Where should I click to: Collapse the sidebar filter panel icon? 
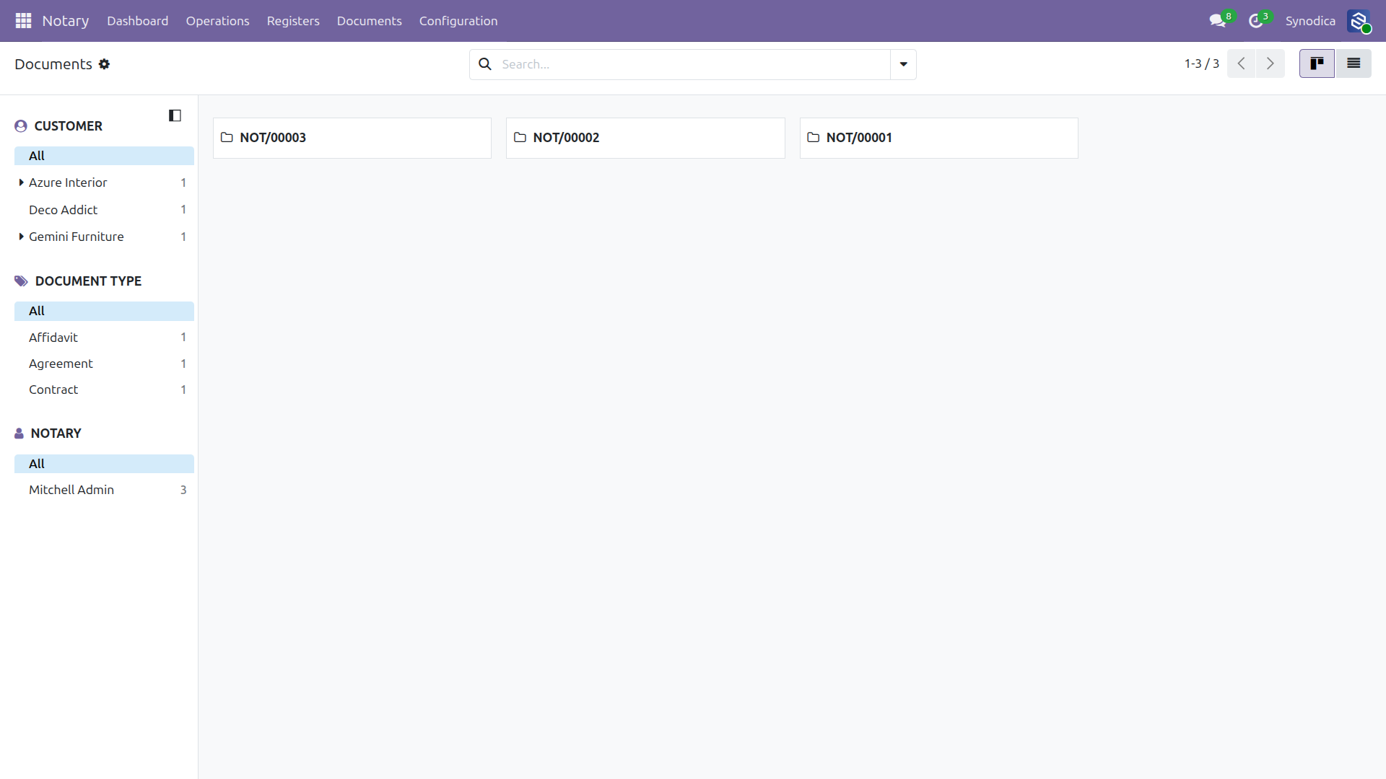click(175, 115)
